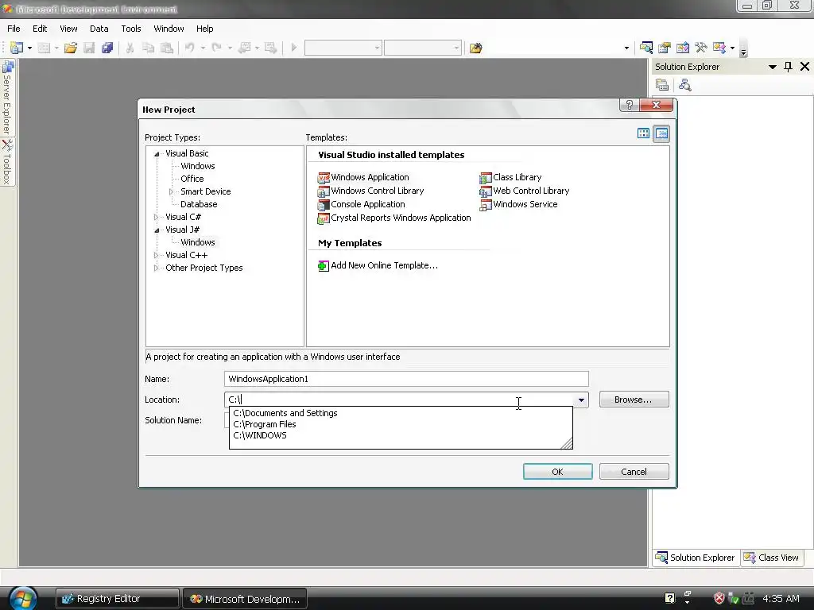814x610 pixels.
Task: Collapse the Visual Basic tree node
Action: click(157, 153)
